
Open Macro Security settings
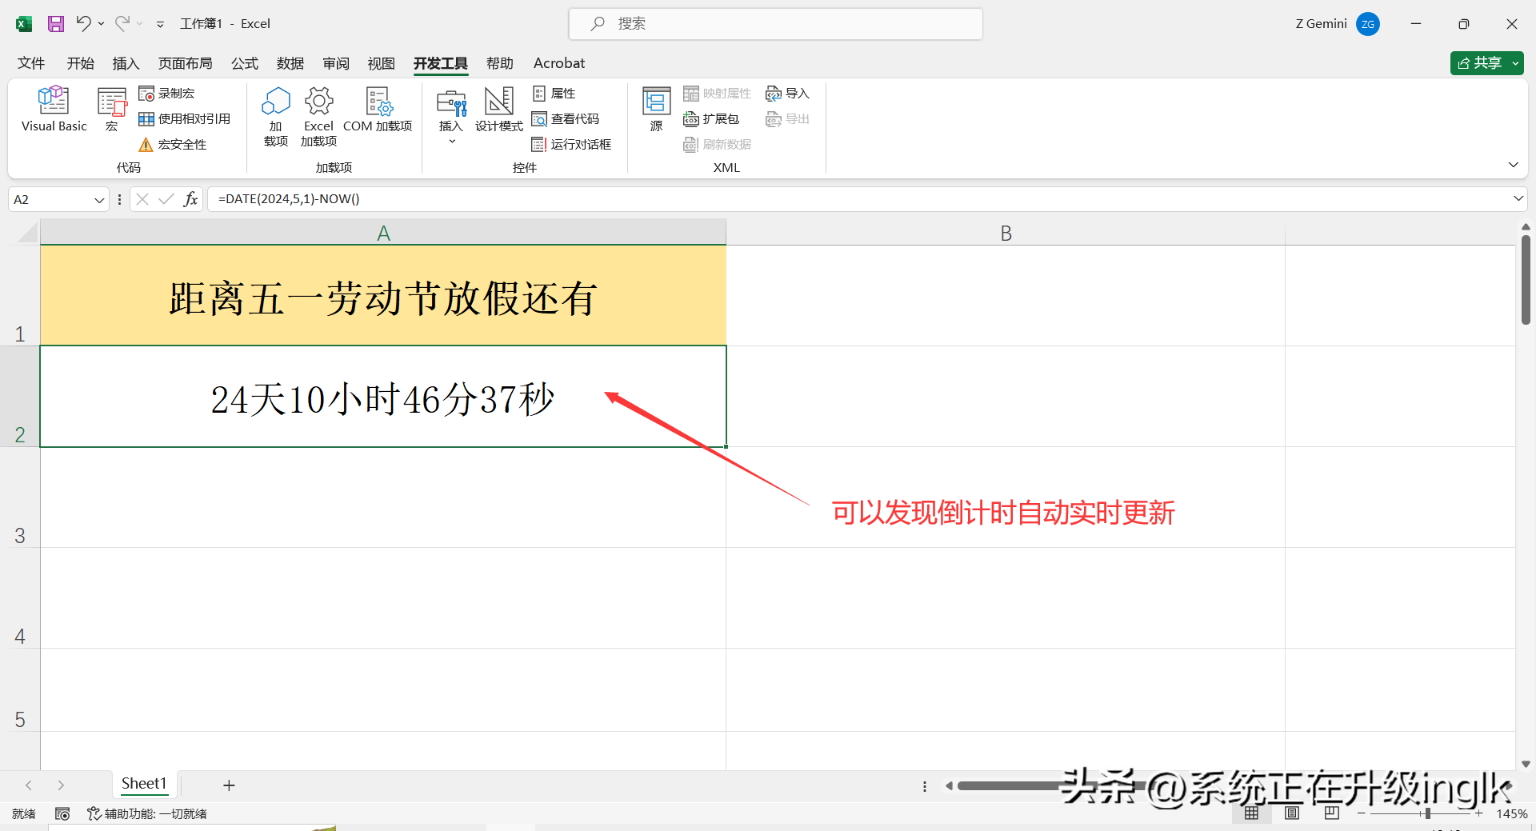click(172, 145)
